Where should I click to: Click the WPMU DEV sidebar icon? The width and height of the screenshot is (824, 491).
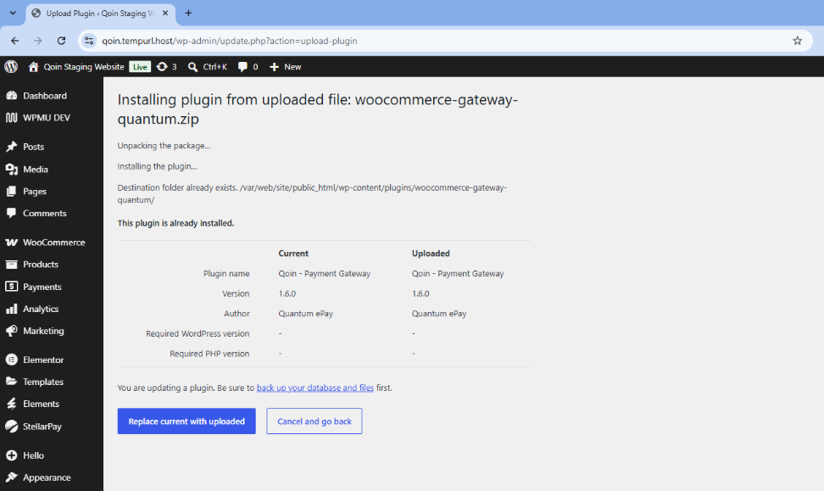pos(12,118)
